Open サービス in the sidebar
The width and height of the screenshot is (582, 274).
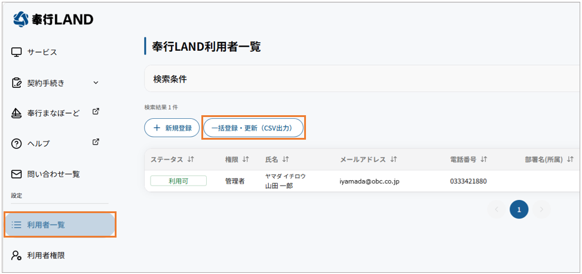42,52
